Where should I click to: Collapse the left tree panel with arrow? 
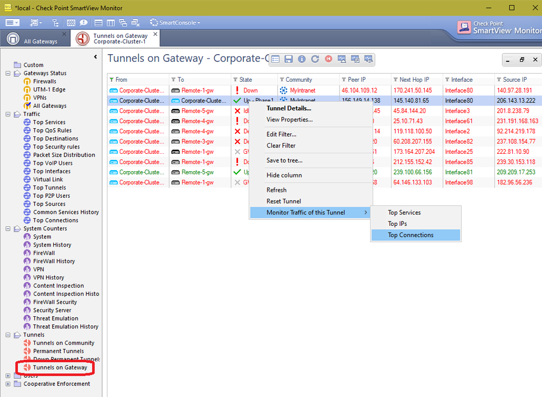point(95,57)
